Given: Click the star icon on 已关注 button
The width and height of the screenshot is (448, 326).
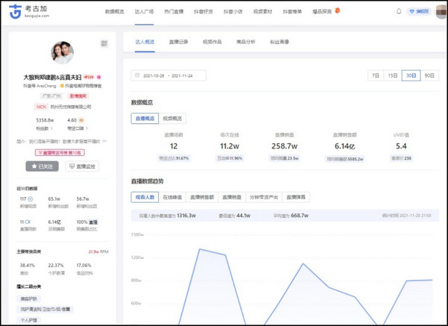Looking at the screenshot, I should click(x=33, y=166).
